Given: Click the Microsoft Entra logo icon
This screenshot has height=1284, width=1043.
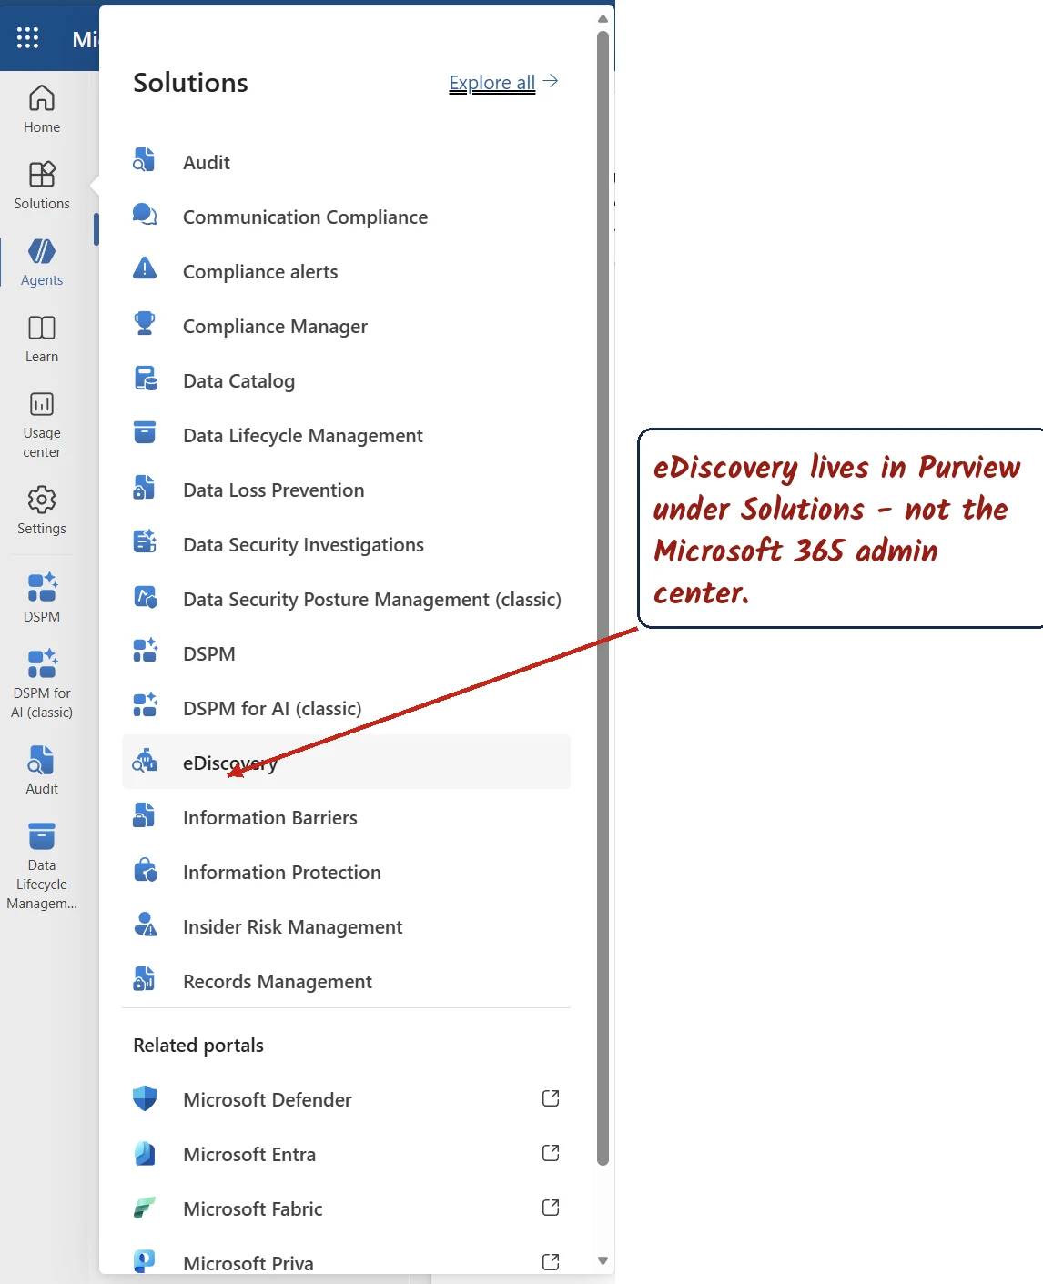Looking at the screenshot, I should (x=145, y=1153).
